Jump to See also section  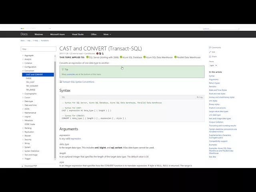[x=212, y=157]
